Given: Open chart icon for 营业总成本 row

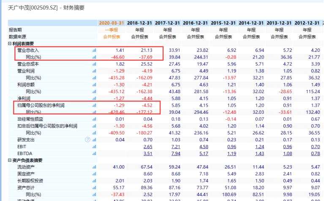Looking at the screenshot, I should point(94,64).
